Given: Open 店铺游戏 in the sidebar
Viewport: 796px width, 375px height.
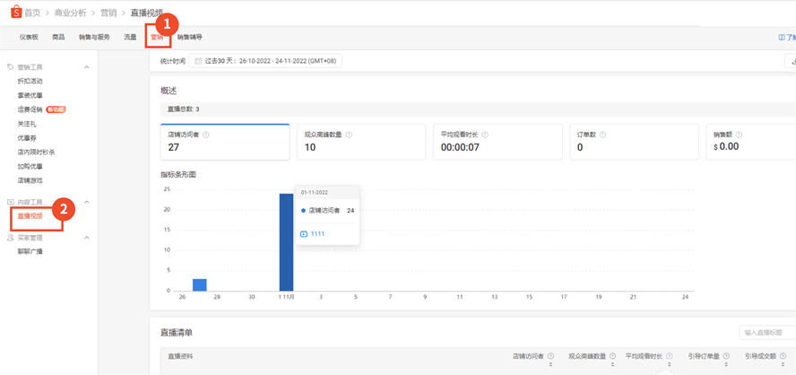Looking at the screenshot, I should click(30, 180).
